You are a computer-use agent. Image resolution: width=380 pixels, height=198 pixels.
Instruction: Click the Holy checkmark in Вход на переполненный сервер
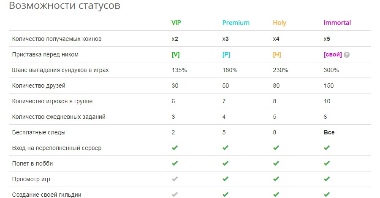276,147
